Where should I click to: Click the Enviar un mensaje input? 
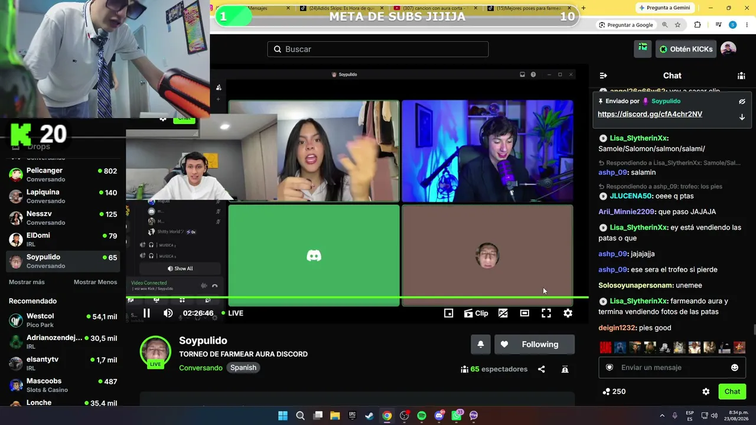coord(672,367)
